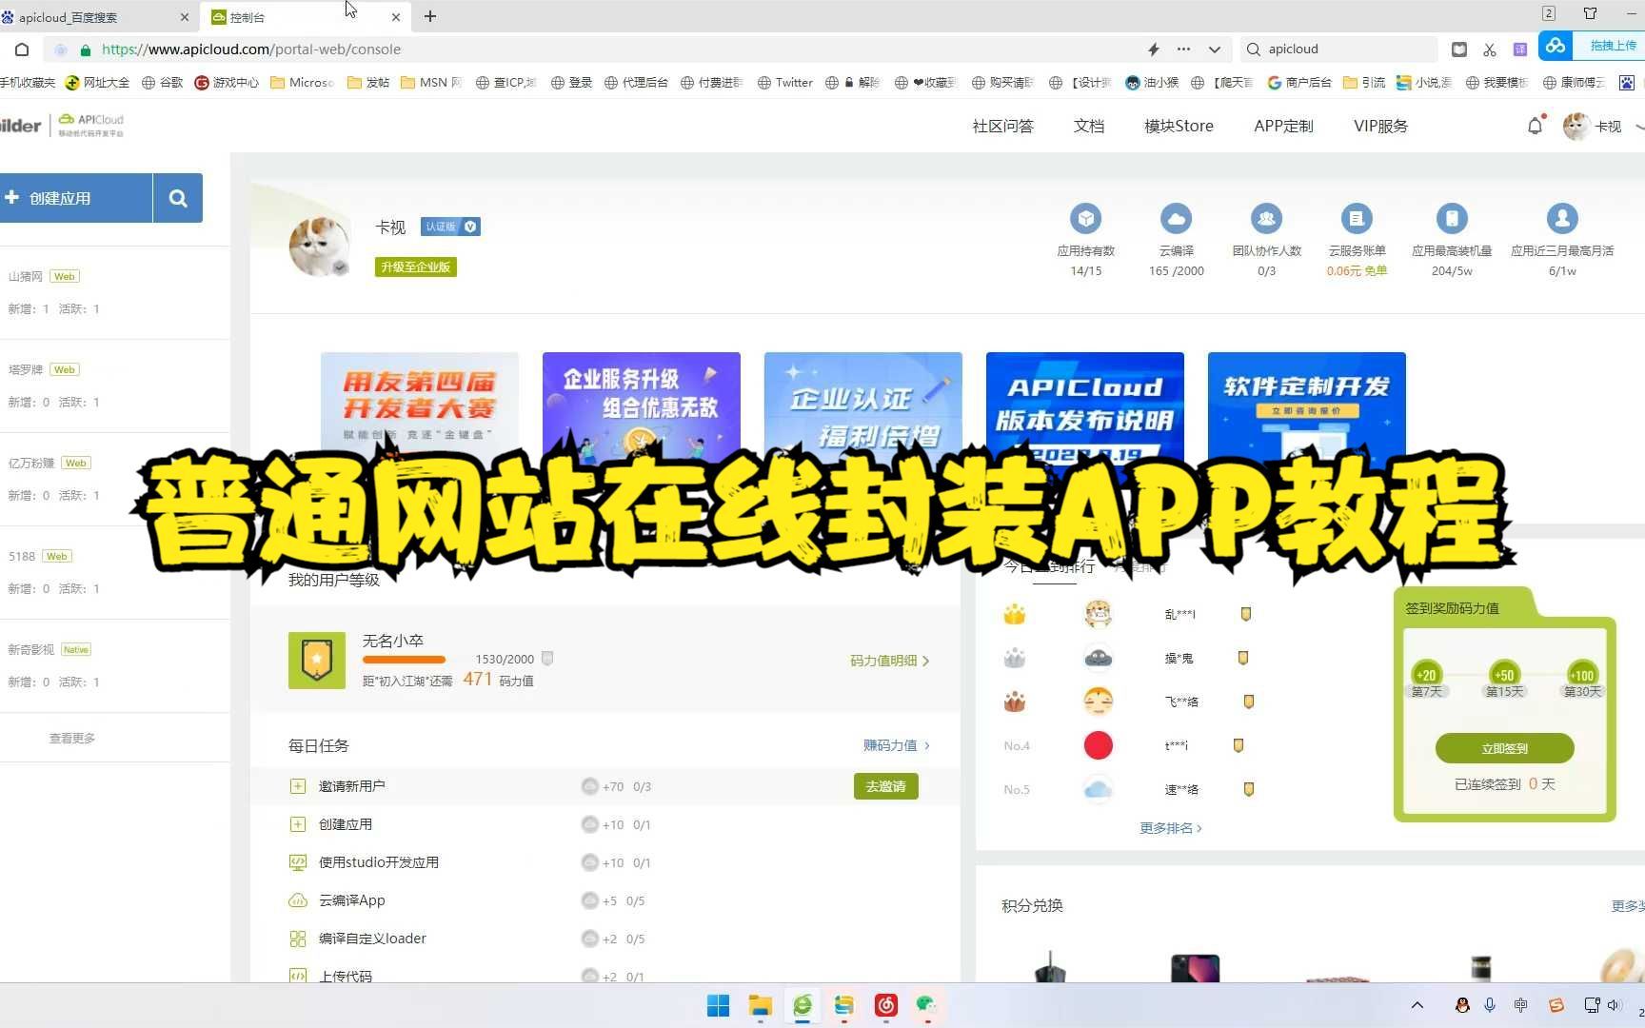Open APP定制 in top navigation
Viewport: 1645px width, 1028px height.
coord(1283,126)
